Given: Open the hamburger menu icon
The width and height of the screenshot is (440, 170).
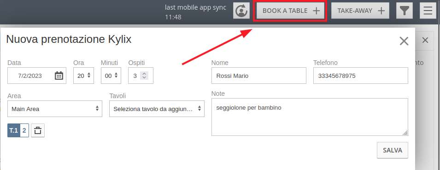Looking at the screenshot, I should pos(428,11).
